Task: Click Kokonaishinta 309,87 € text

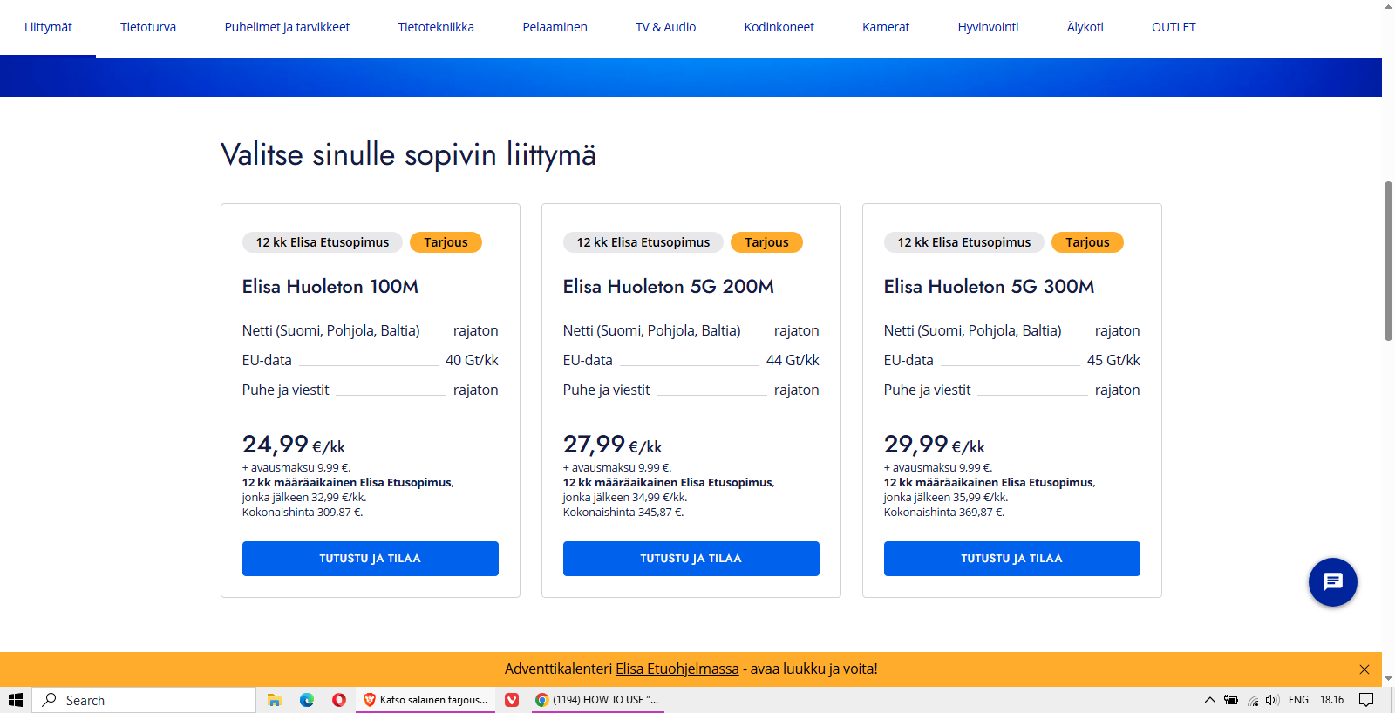Action: click(x=303, y=513)
